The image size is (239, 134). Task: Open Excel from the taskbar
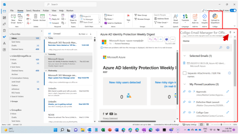(x=103, y=130)
